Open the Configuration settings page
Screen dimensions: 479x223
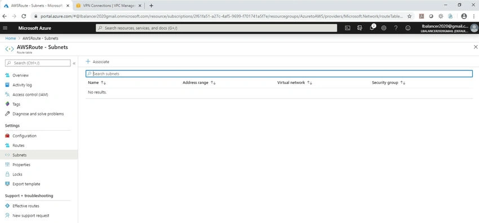24,136
